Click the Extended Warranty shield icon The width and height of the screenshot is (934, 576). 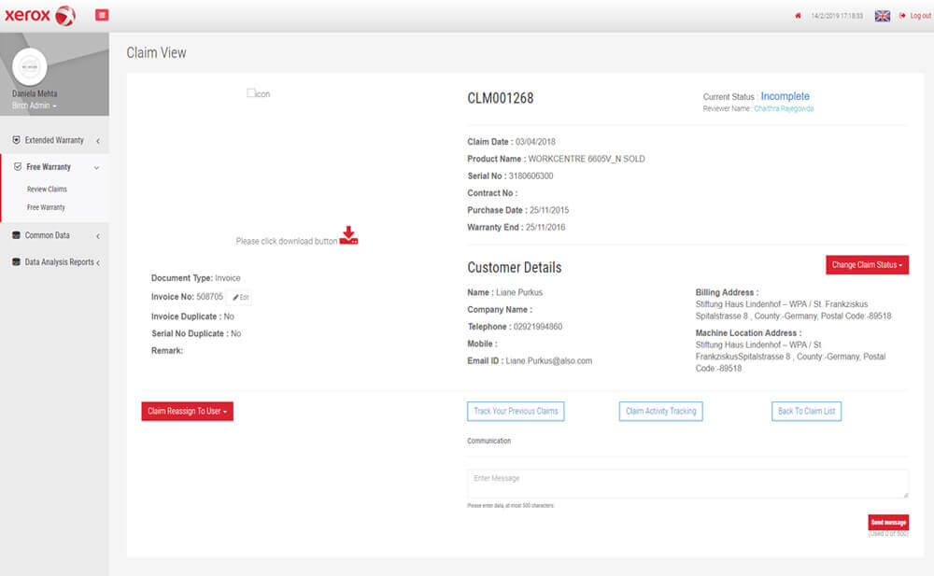click(16, 140)
